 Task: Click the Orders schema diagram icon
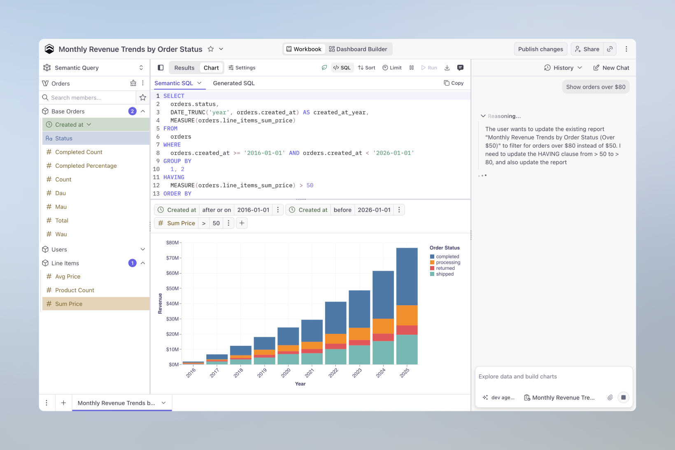[x=133, y=83]
